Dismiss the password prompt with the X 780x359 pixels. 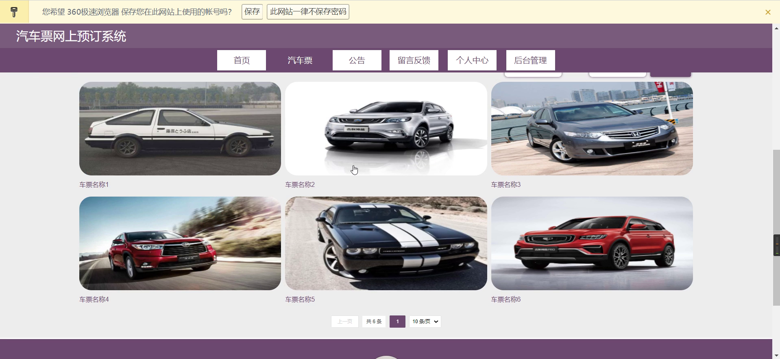(x=768, y=12)
